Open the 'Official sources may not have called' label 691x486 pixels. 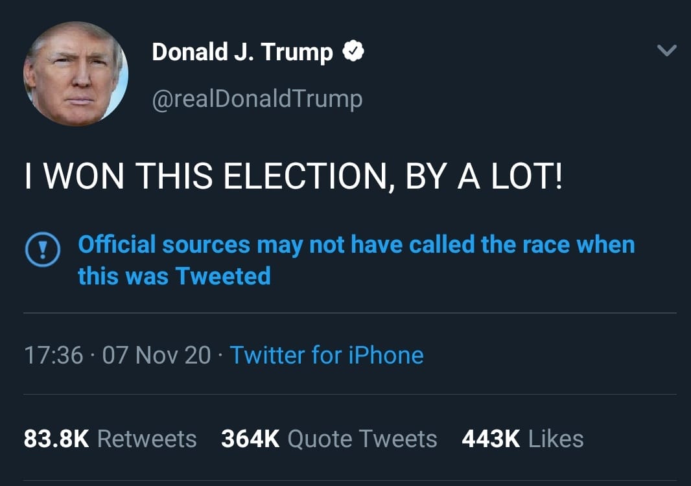356,244
